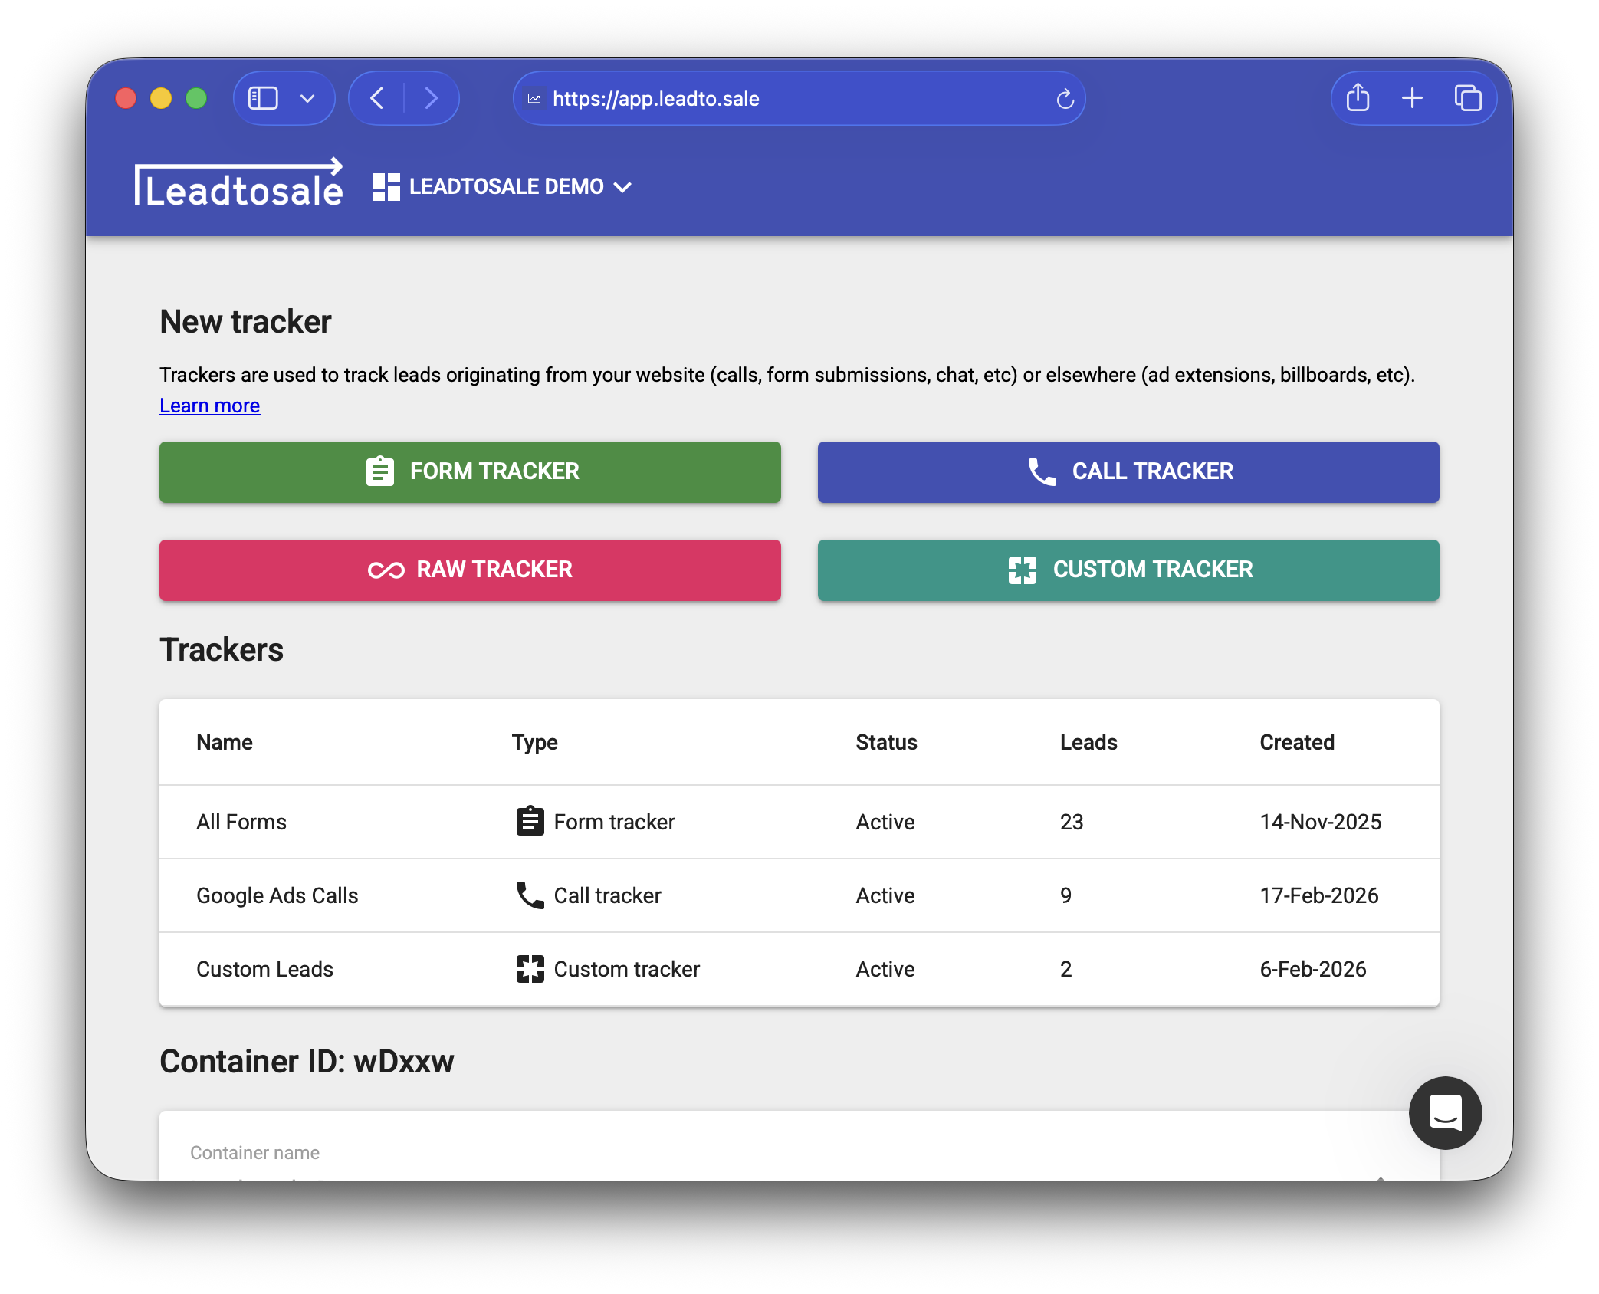Click the Call tracker icon beside Google Ads Calls

click(529, 895)
